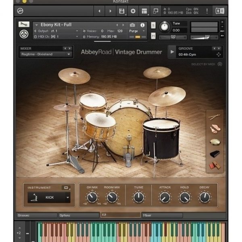Click the Tune knob in header
This screenshot has width=242, height=242.
[165, 27]
